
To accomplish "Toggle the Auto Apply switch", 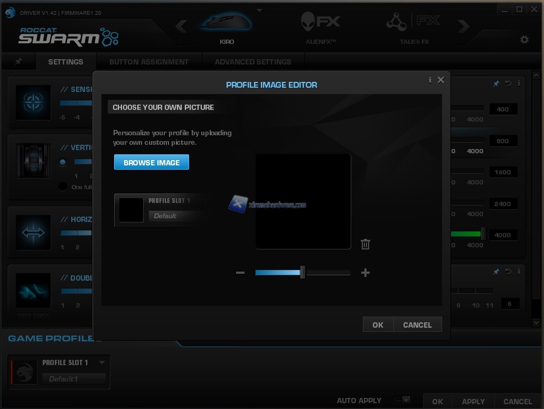I will coord(401,401).
